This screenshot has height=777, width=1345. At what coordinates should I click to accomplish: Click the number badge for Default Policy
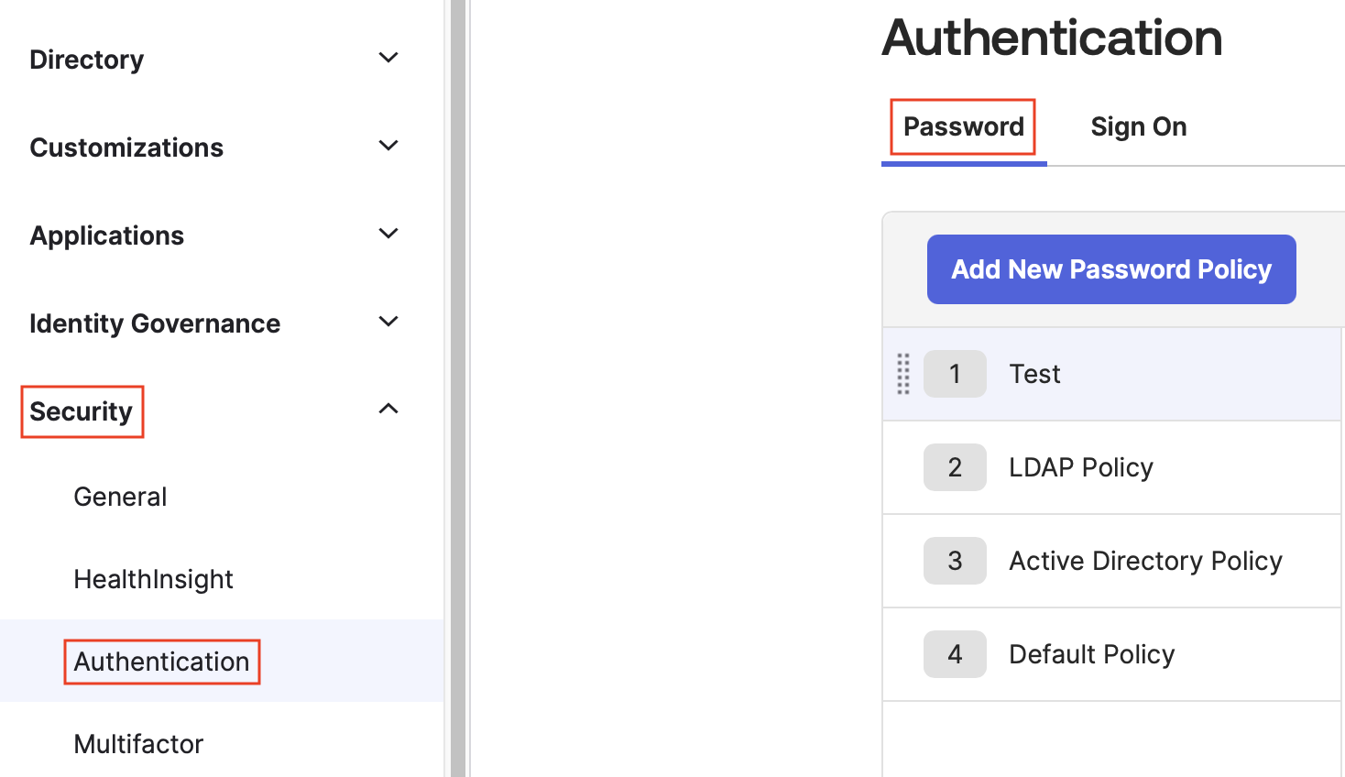pyautogui.click(x=955, y=654)
